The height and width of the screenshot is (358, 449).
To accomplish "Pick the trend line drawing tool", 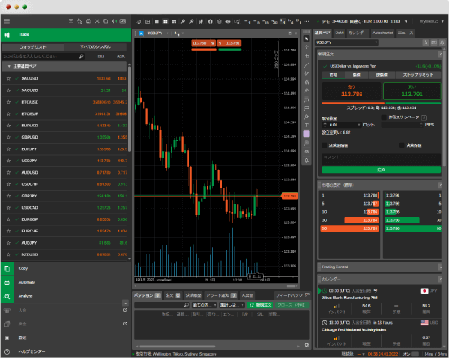I will (306, 65).
